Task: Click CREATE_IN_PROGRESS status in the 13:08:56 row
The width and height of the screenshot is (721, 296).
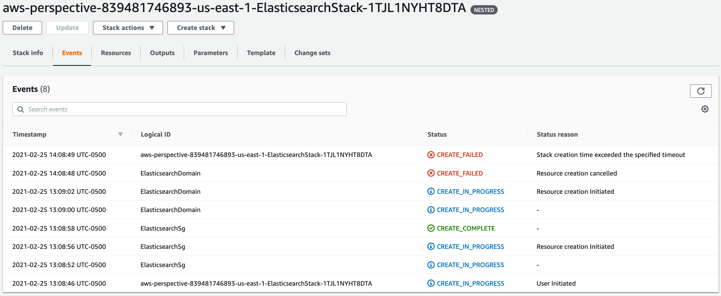Action: pyautogui.click(x=470, y=246)
